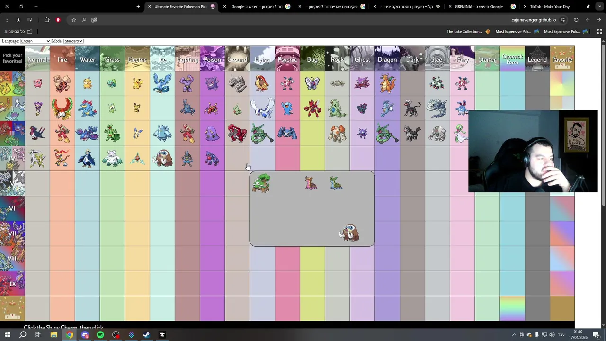
Task: Select Lugia in the Gen II Flying cell
Action: coord(262,108)
